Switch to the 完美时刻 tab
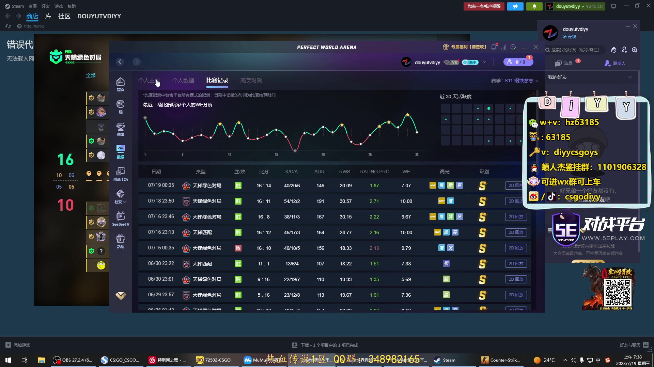 (x=251, y=81)
